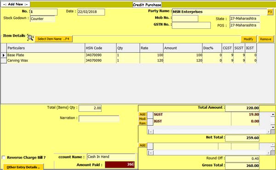
Task: Click the Modi tax button
Action: [x=143, y=119]
